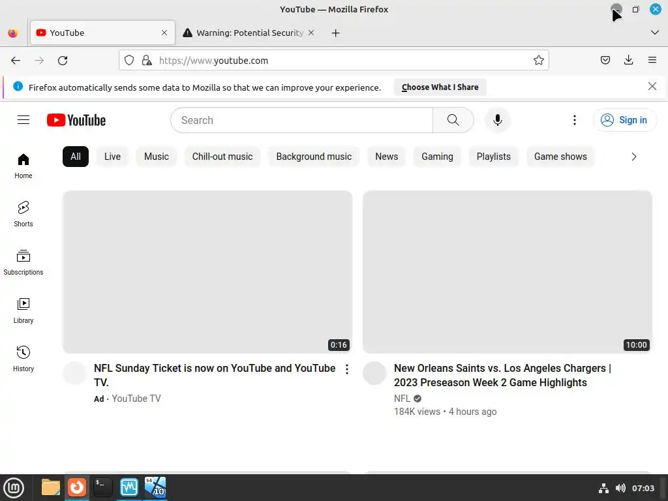Dismiss the Firefox data notification bar
Screen dimensions: 668x501
652,87
